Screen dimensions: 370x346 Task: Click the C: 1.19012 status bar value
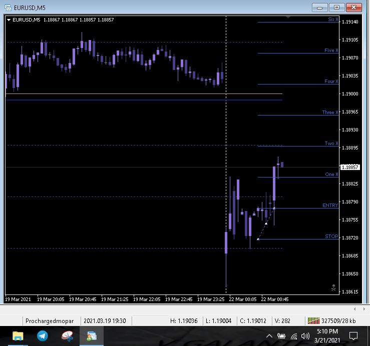pyautogui.click(x=253, y=321)
